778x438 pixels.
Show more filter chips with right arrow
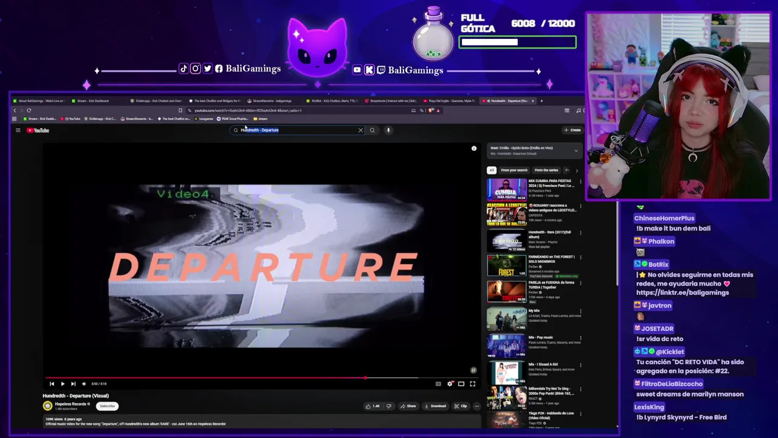pos(577,170)
